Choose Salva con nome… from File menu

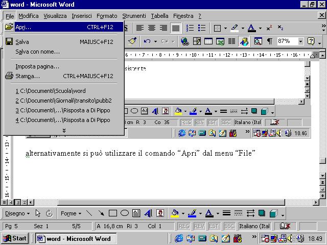tap(64, 52)
